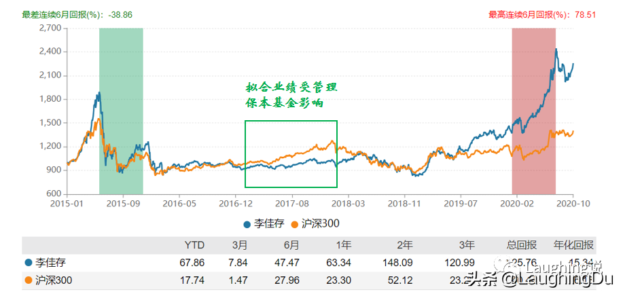Click the 1,800 y-axis label
The image size is (623, 296).
(x=50, y=100)
